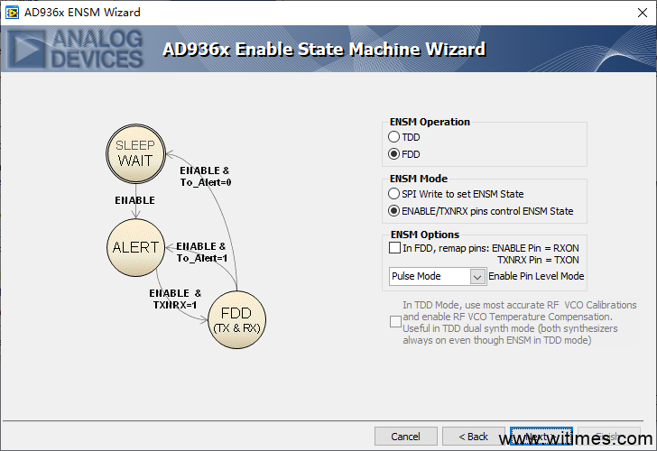Click the TXNRX Pin = TXON text
Image resolution: width=657 pixels, height=451 pixels.
coord(538,260)
